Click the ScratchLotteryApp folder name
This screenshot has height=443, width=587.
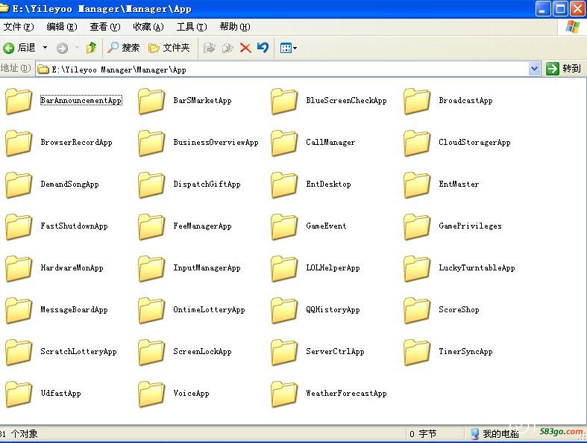pyautogui.click(x=78, y=351)
